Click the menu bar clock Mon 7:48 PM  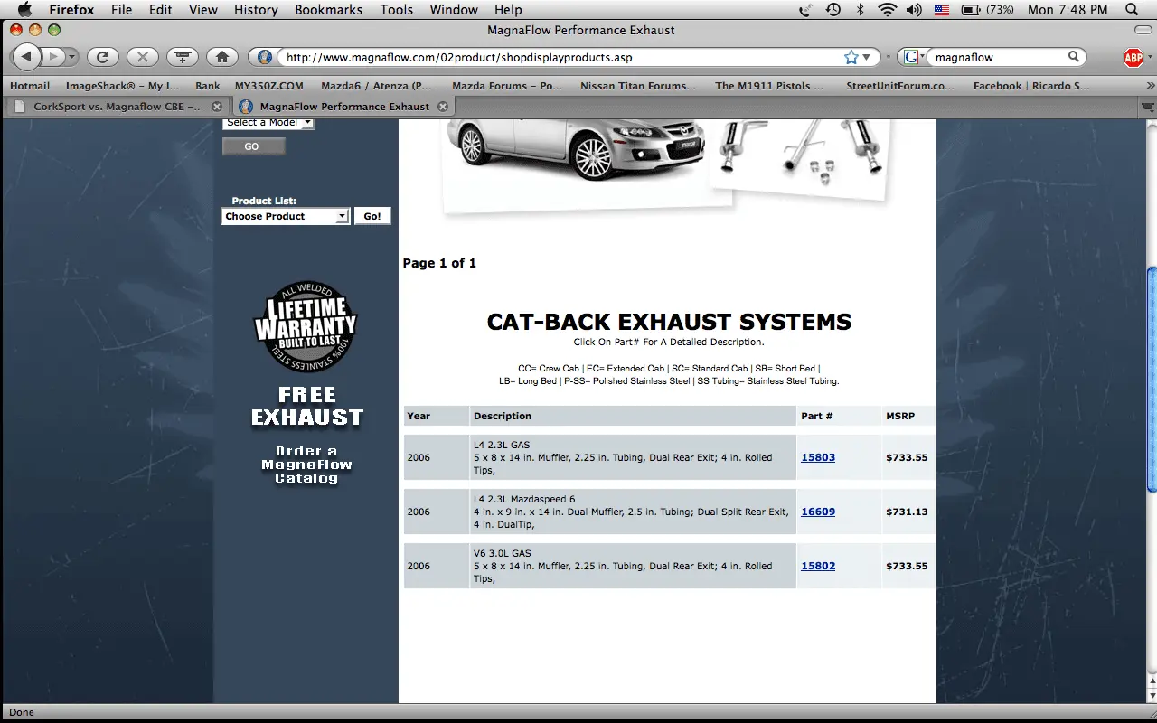1068,10
